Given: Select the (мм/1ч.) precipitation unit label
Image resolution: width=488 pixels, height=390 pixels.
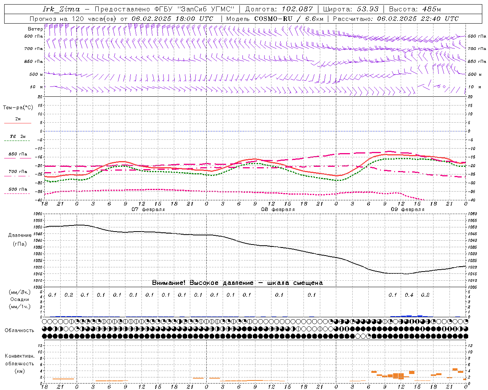Looking at the screenshot, I should pyautogui.click(x=20, y=307).
